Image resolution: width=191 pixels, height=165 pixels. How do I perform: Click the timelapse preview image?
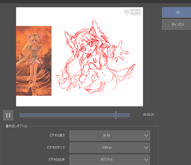click(x=80, y=57)
